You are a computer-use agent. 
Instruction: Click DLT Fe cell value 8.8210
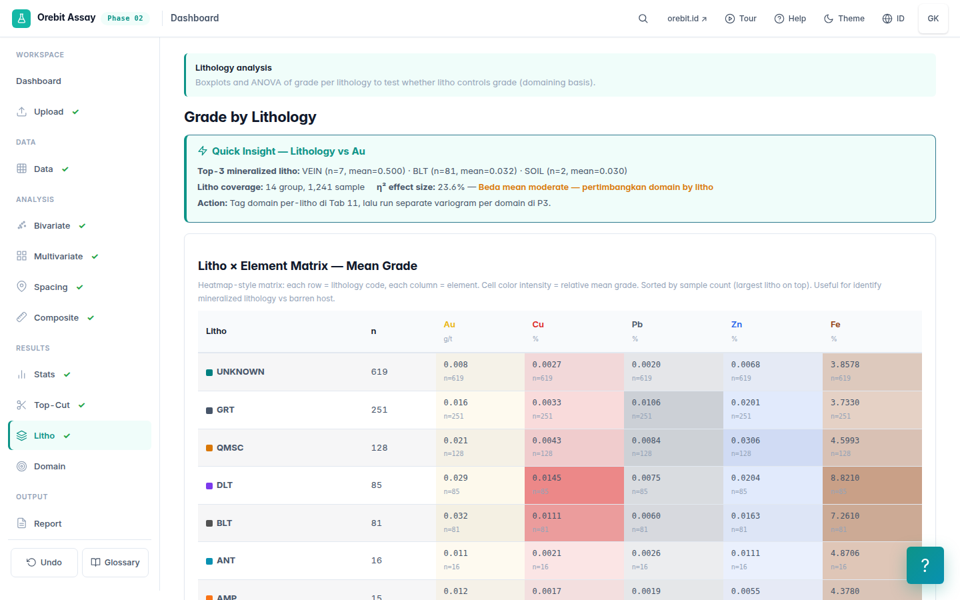coord(845,479)
